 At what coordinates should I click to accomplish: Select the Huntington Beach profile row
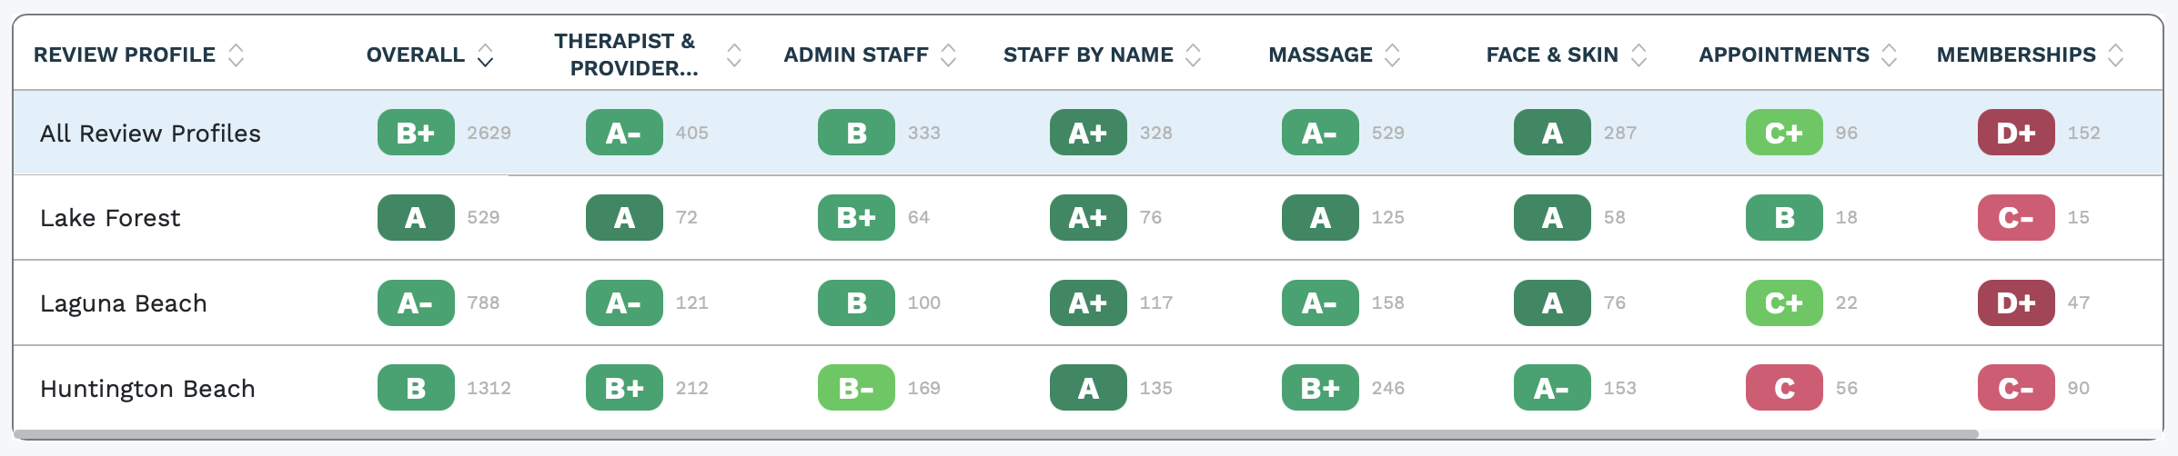[1088, 388]
